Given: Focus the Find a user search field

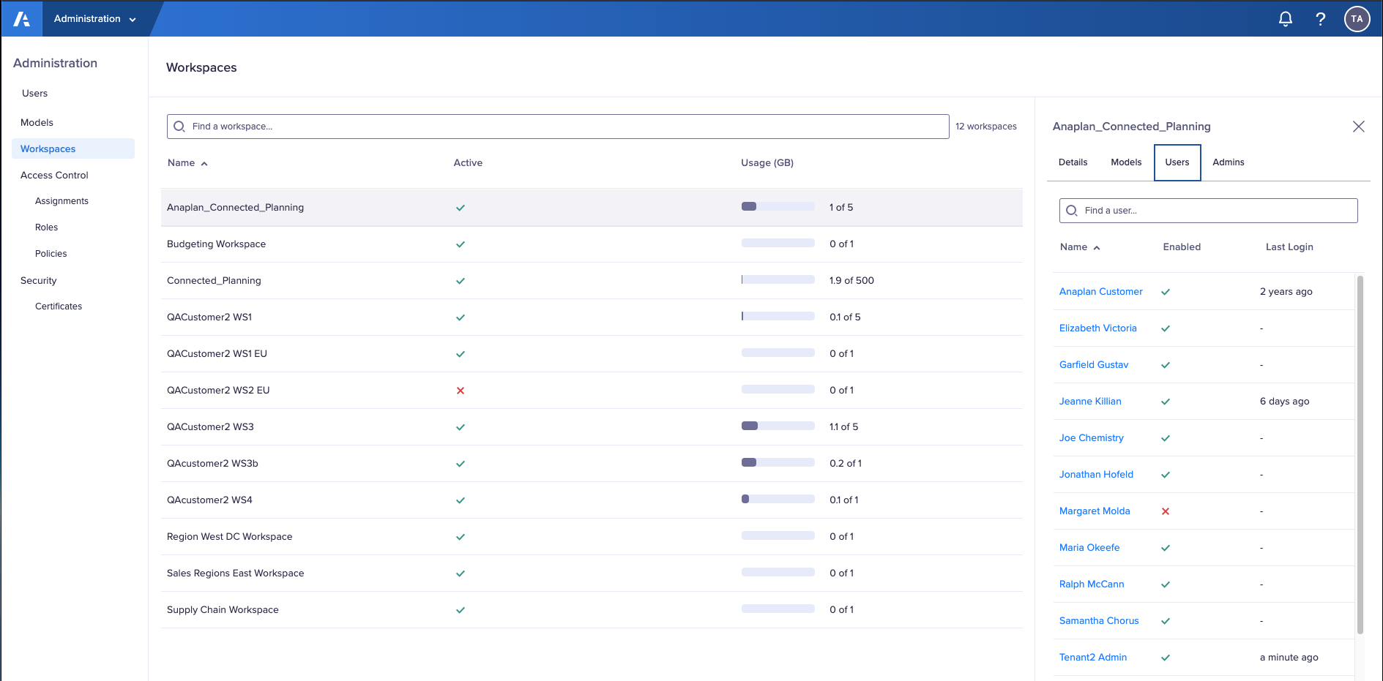Looking at the screenshot, I should pyautogui.click(x=1208, y=211).
